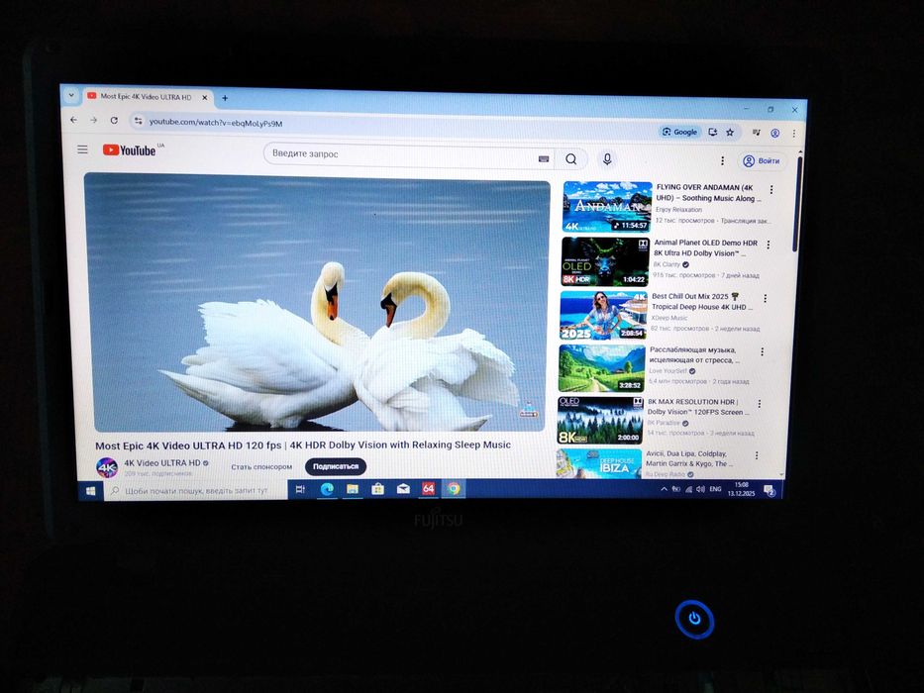Screen dimensions: 924x693
Task: Open options menu for Flying Over Andaman video
Action: [x=771, y=190]
